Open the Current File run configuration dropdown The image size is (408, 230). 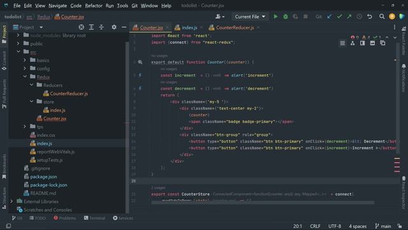point(250,17)
